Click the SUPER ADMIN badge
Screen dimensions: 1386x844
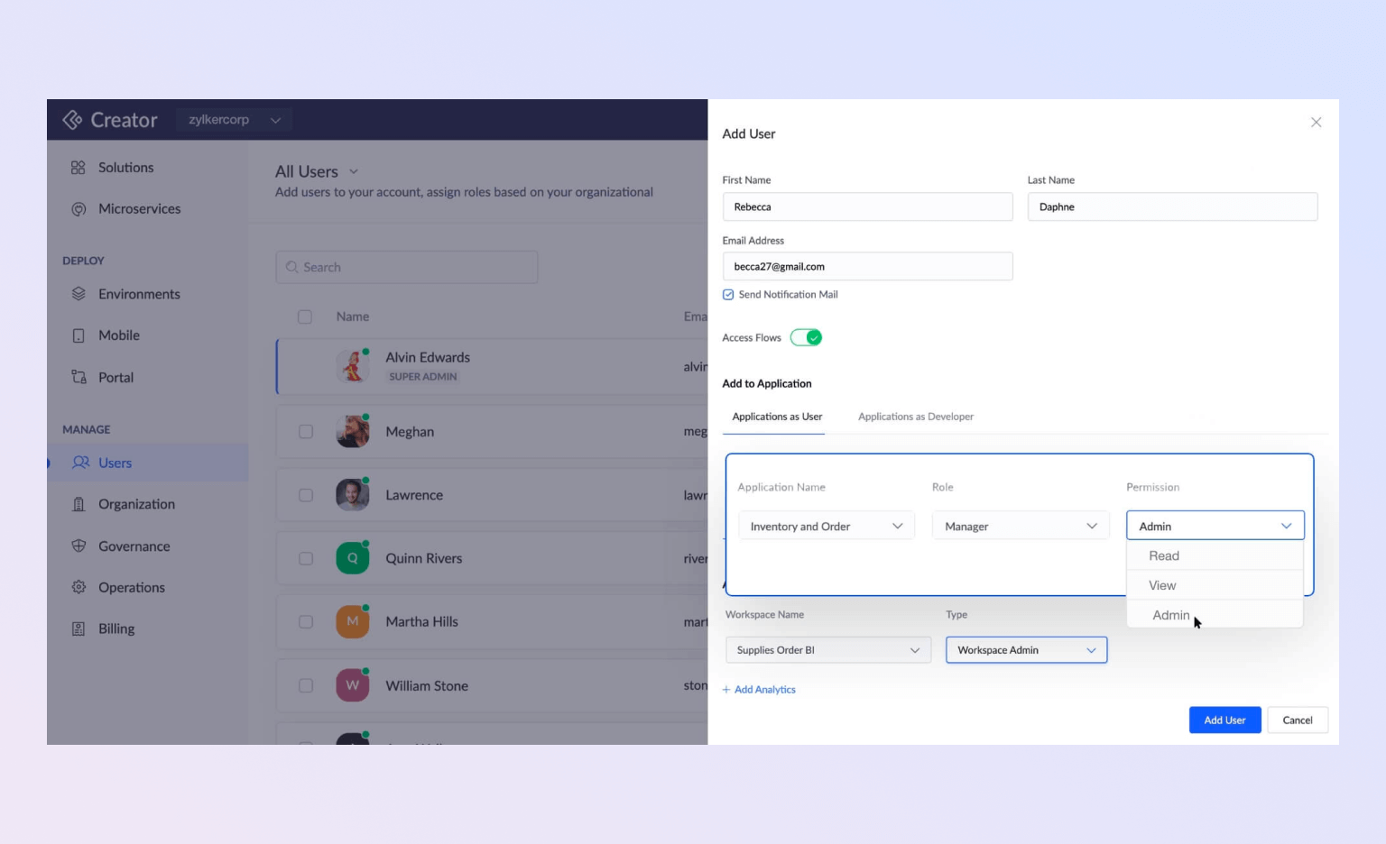pos(423,377)
